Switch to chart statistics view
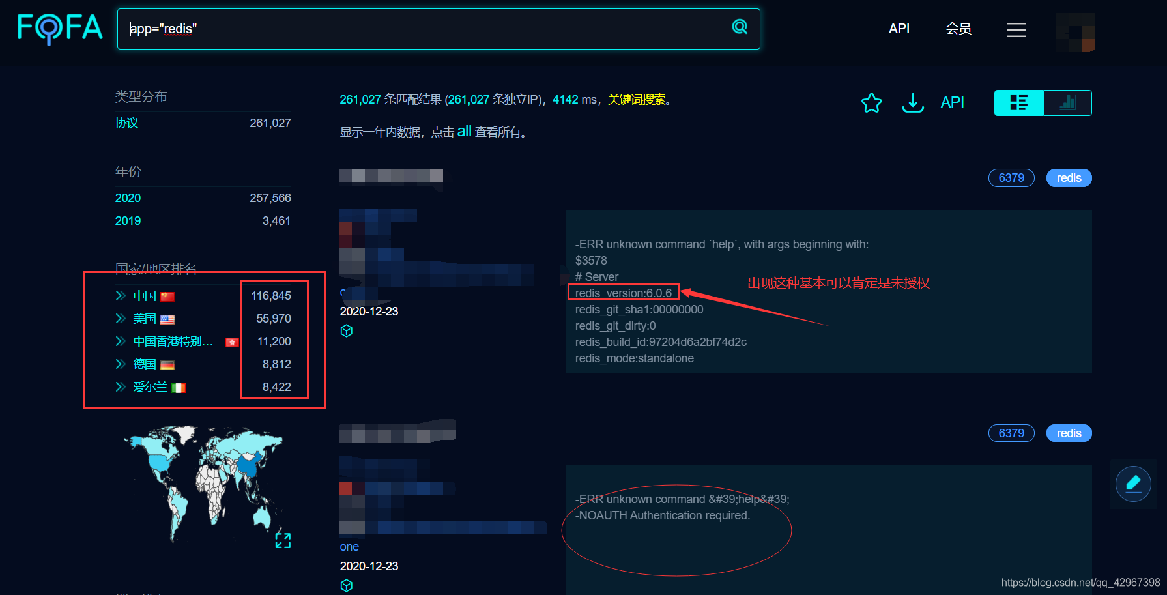This screenshot has height=595, width=1167. click(1067, 103)
